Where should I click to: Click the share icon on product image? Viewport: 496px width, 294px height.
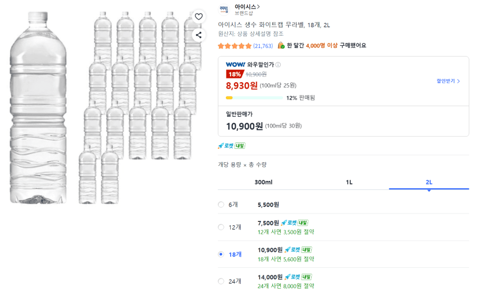tap(199, 35)
